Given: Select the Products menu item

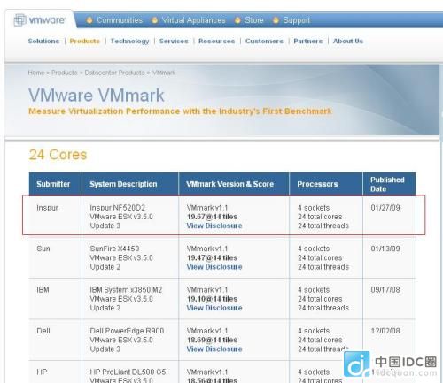Looking at the screenshot, I should 85,41.
